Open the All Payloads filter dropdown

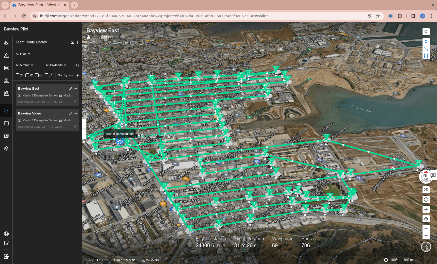(x=56, y=65)
